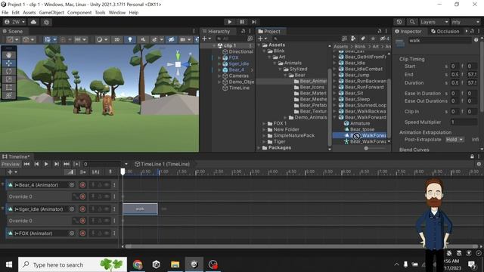Click editor Pause button
The width and height of the screenshot is (484, 272).
coord(242,22)
